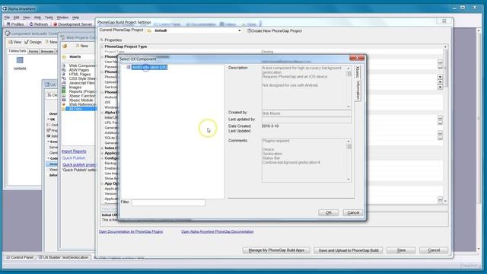Viewport: 487px width, 274px height.
Task: Select the All Files category
Action: tap(79, 109)
